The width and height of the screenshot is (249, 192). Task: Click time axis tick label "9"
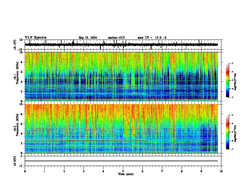201,171
